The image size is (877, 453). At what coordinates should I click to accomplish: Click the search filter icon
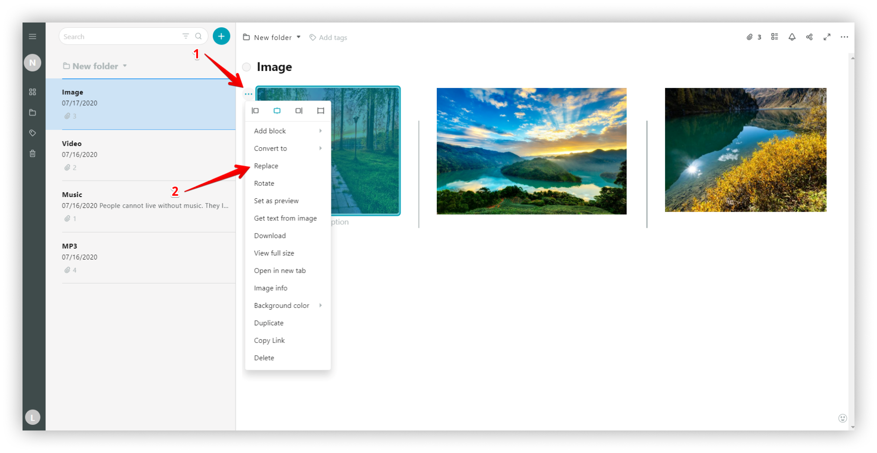[185, 36]
